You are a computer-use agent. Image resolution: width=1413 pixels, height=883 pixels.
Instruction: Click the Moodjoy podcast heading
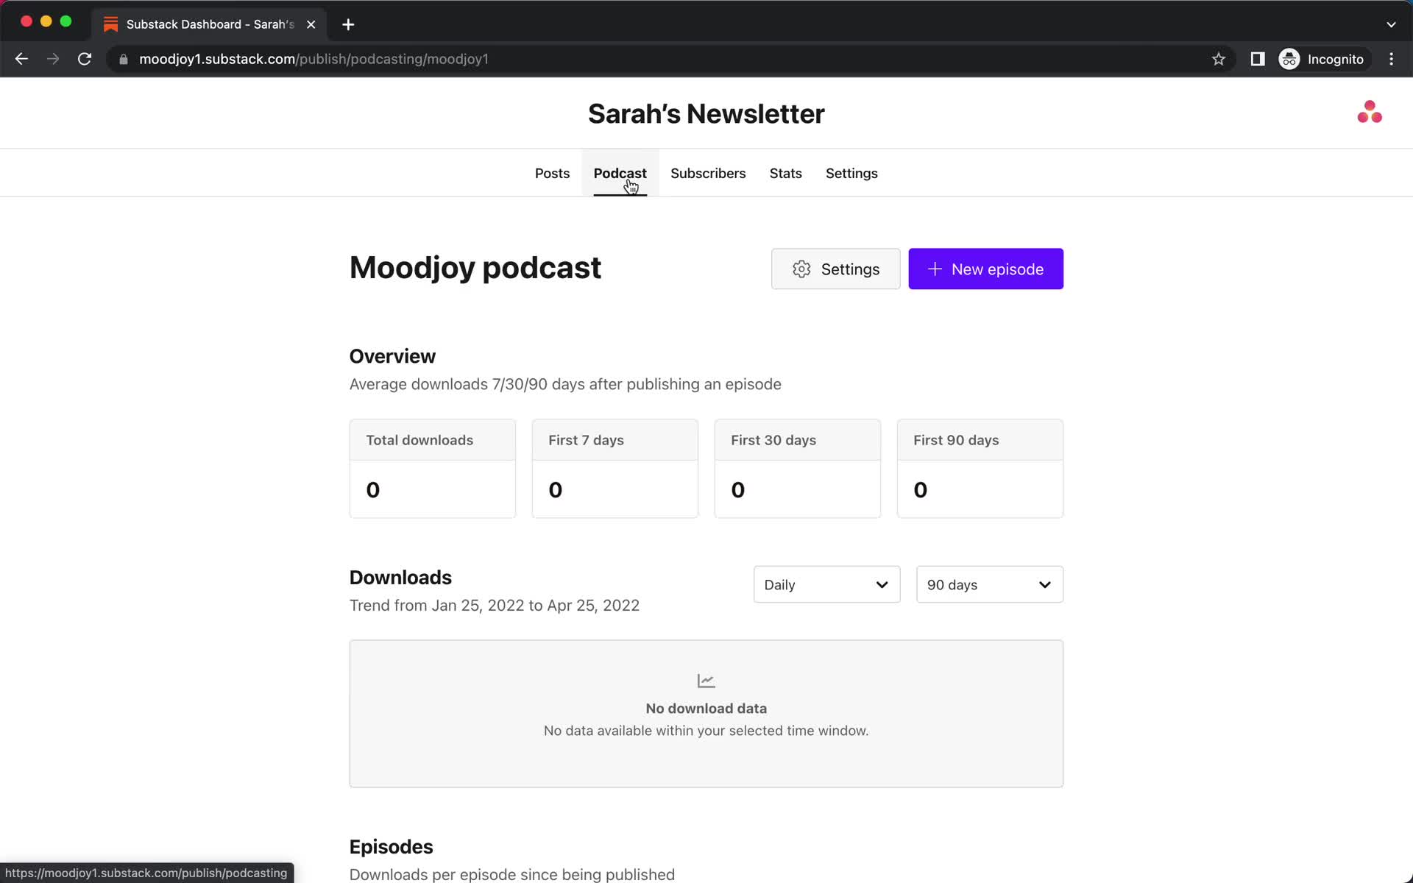click(x=475, y=268)
